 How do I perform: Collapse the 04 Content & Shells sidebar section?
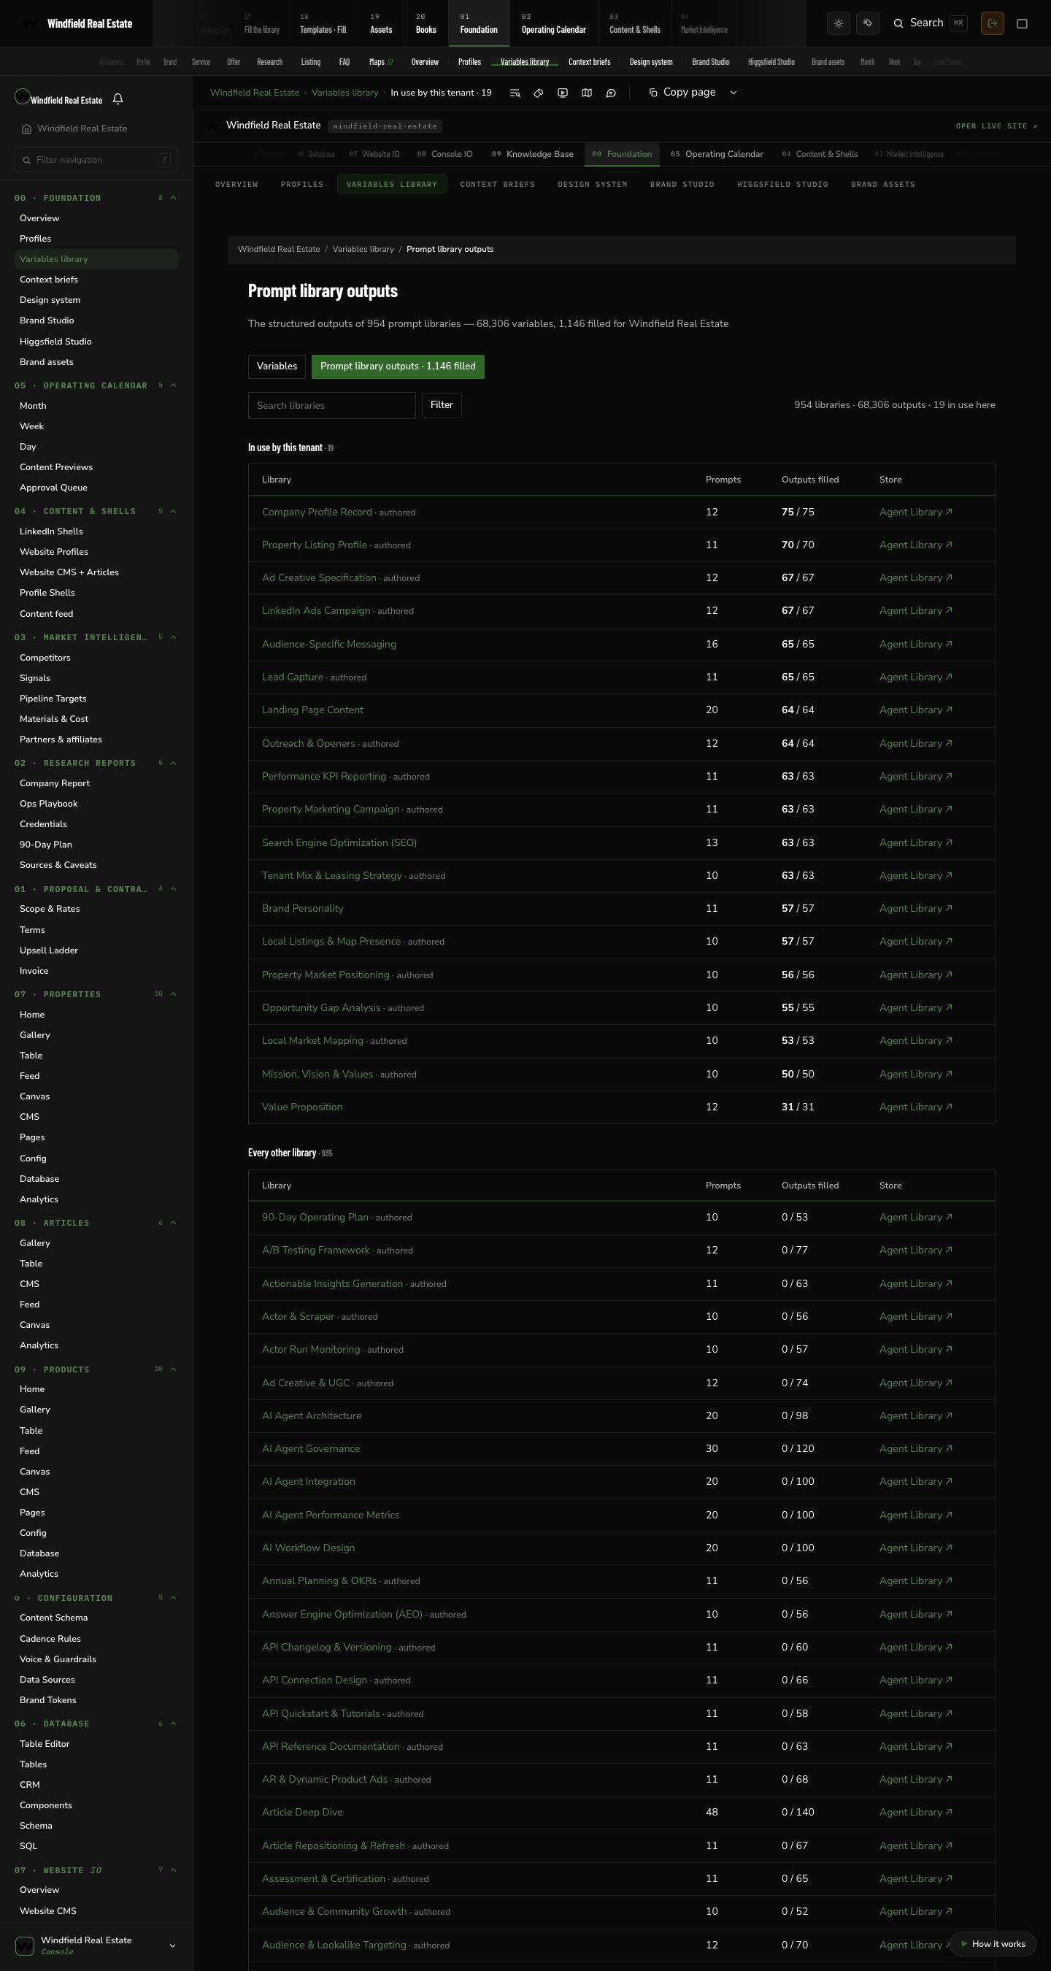click(174, 511)
